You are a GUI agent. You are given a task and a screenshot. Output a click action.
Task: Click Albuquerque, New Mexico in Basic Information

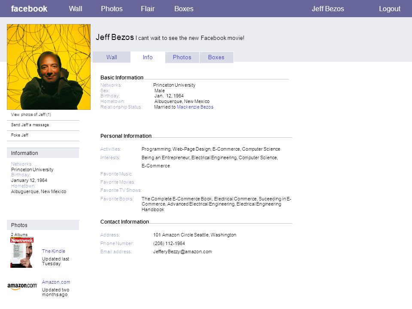point(182,101)
